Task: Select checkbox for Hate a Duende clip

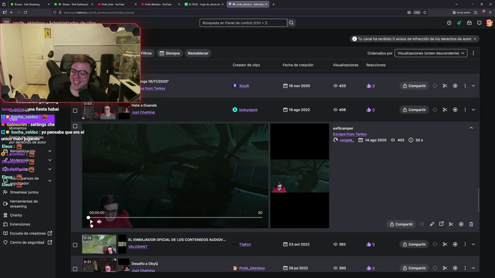Action: [75, 111]
